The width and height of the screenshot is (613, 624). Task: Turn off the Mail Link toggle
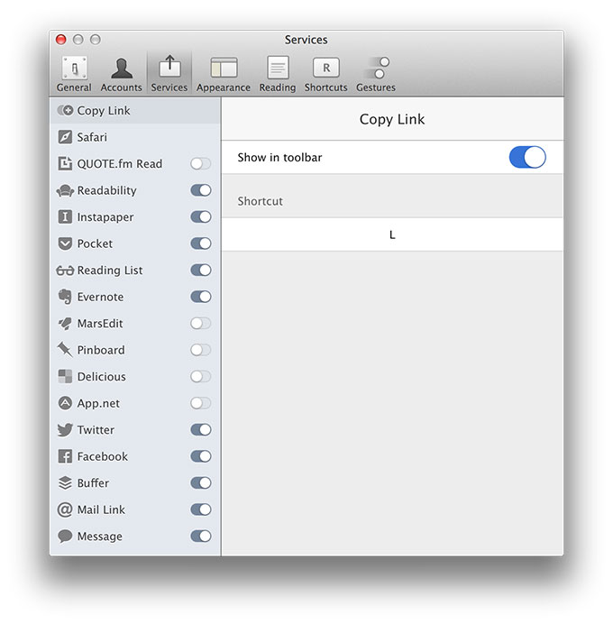pos(200,509)
